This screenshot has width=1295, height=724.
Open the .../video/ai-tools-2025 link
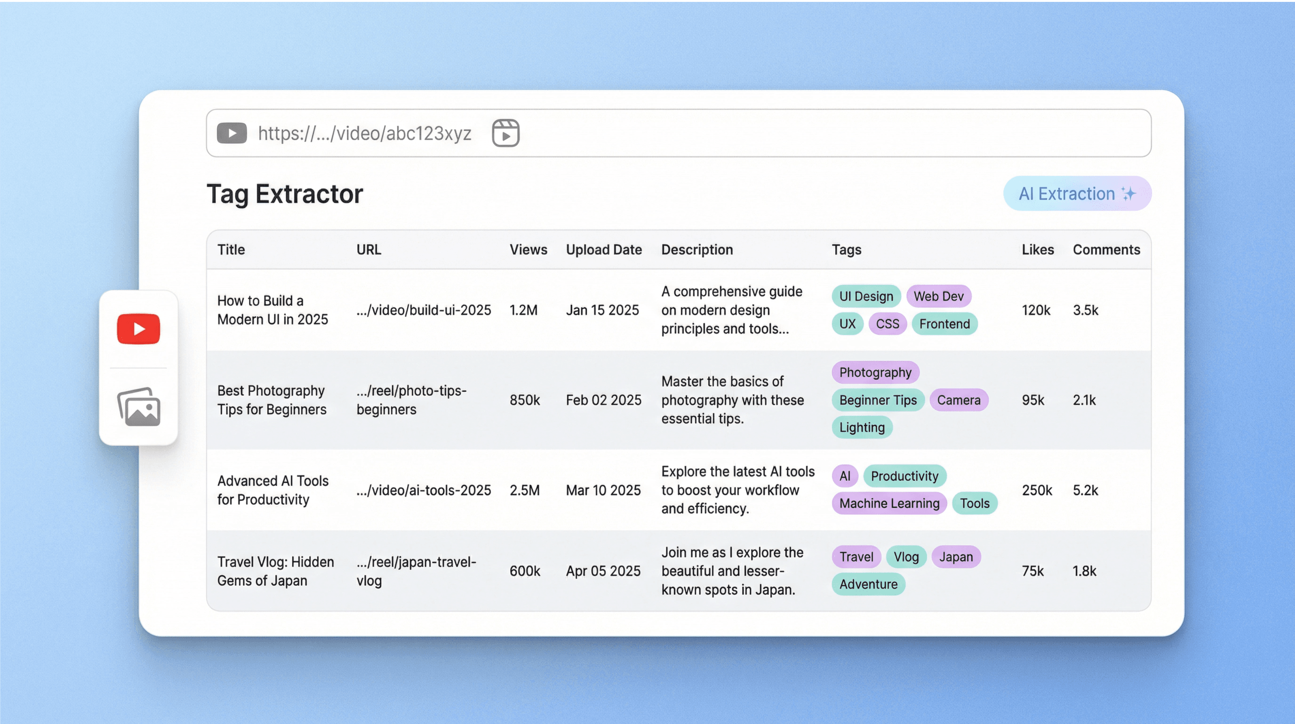click(x=424, y=490)
